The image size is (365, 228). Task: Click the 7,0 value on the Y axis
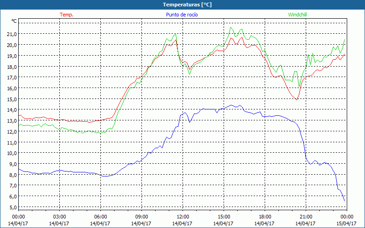coord(13,186)
